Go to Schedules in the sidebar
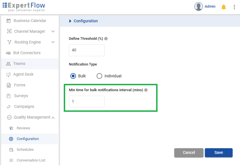Screen dimensions: 240x166 (x=25, y=150)
